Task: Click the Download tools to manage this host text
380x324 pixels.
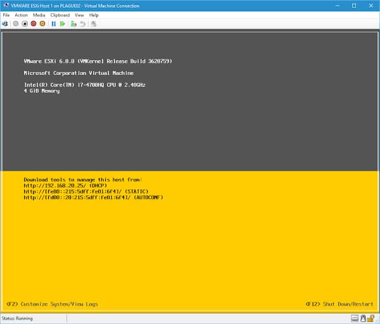Action: point(83,180)
